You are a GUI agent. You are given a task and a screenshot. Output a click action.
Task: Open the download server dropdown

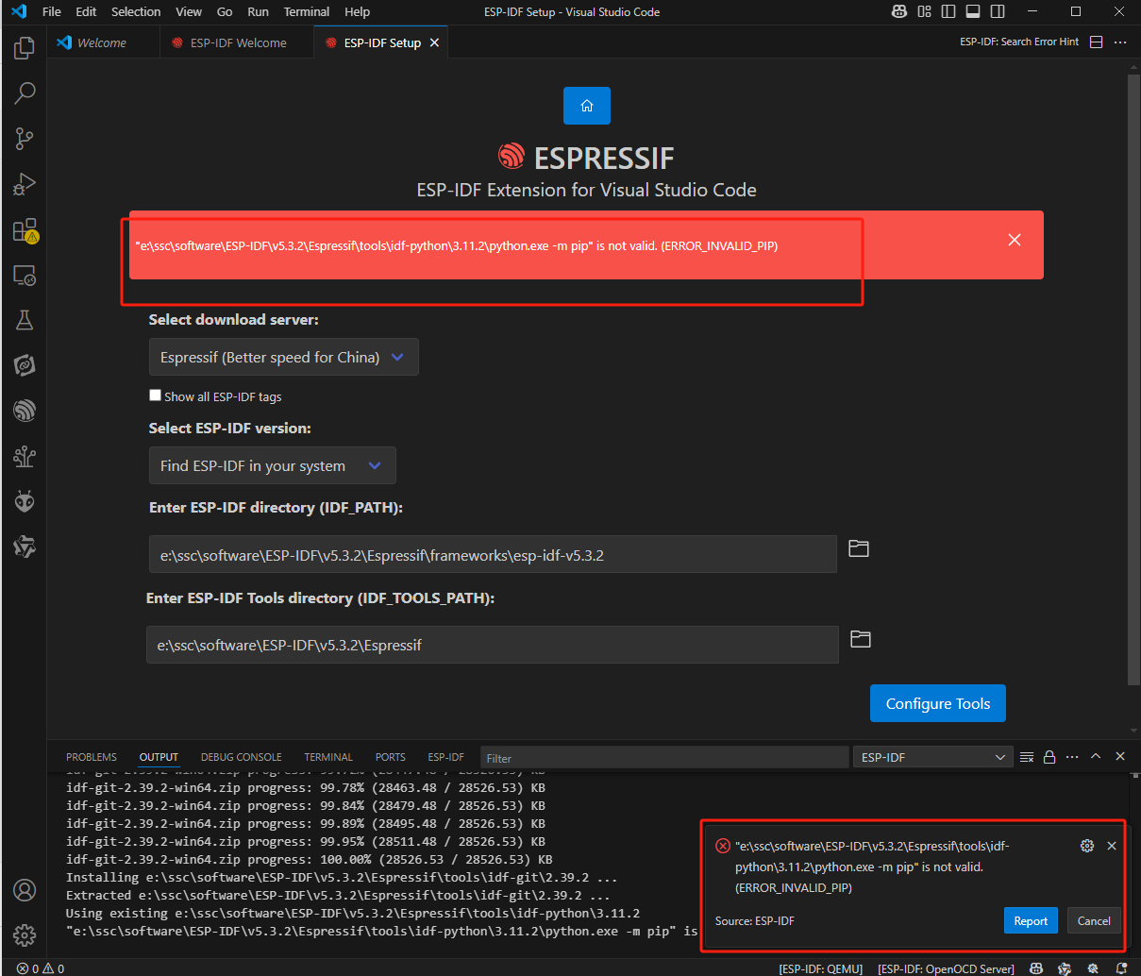click(x=283, y=357)
